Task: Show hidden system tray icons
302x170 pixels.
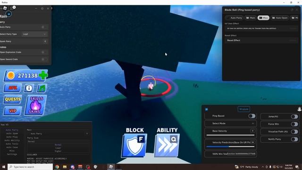Action: pos(263,167)
